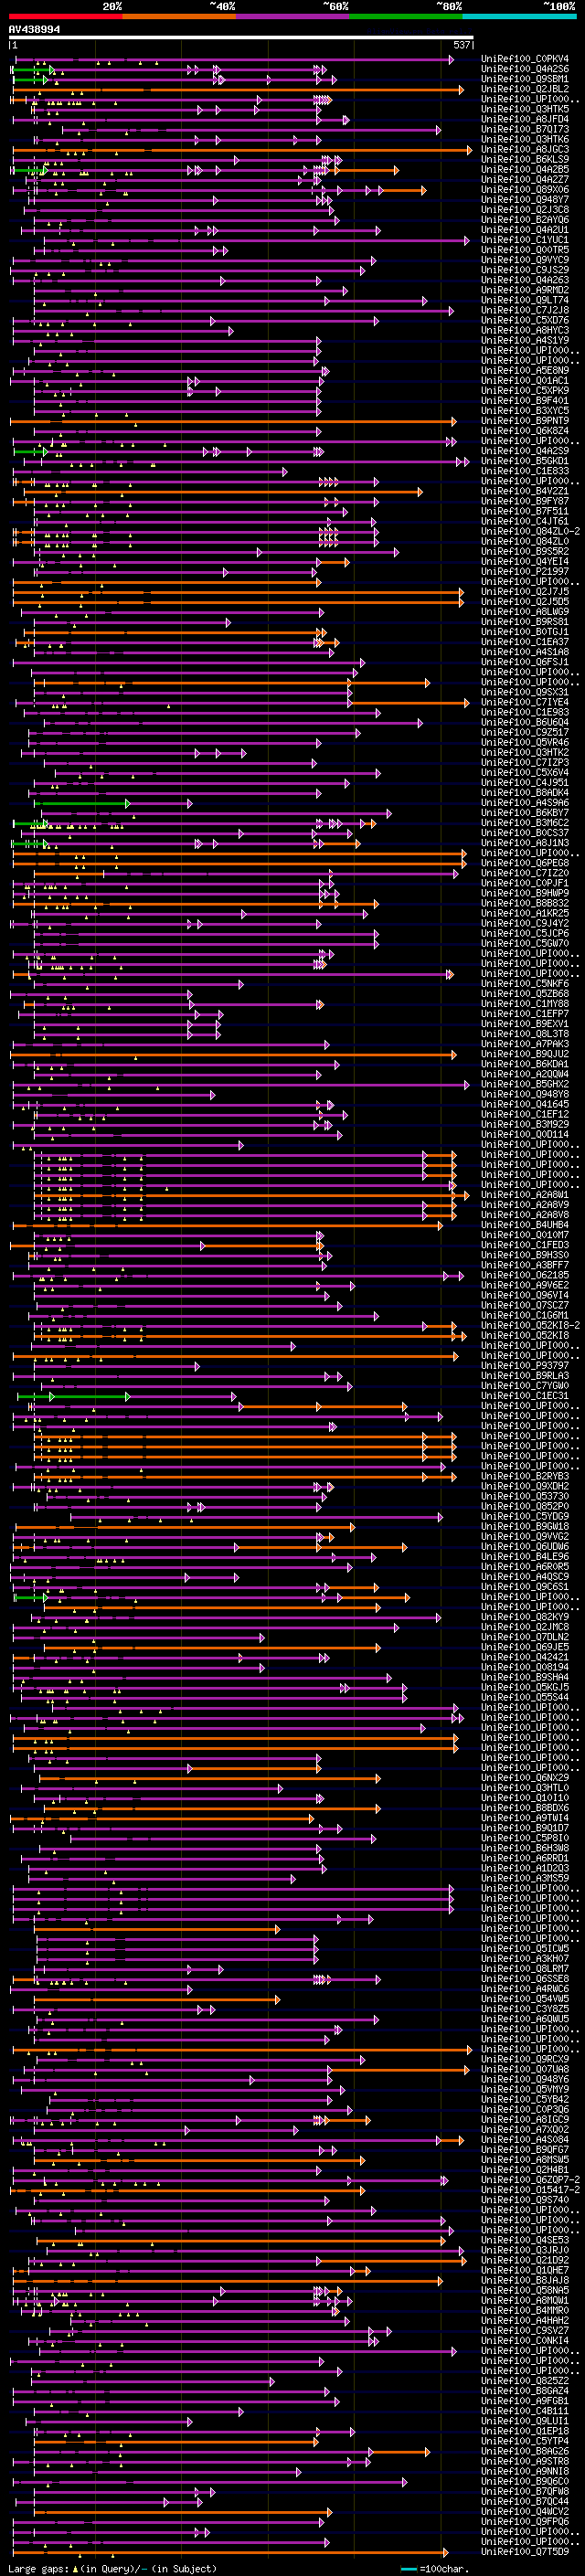
Task: Select hit UniRef100_A2A8W1
Action: pyautogui.click(x=525, y=1194)
